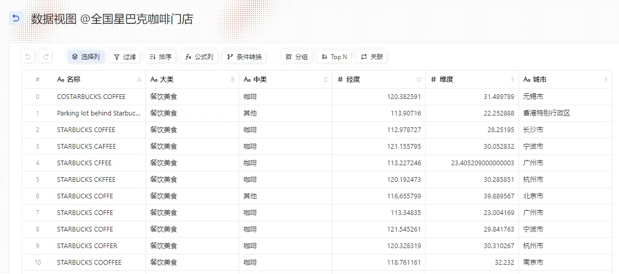The width and height of the screenshot is (619, 274).
Task: Select the 名称 column header
Action: (99, 79)
